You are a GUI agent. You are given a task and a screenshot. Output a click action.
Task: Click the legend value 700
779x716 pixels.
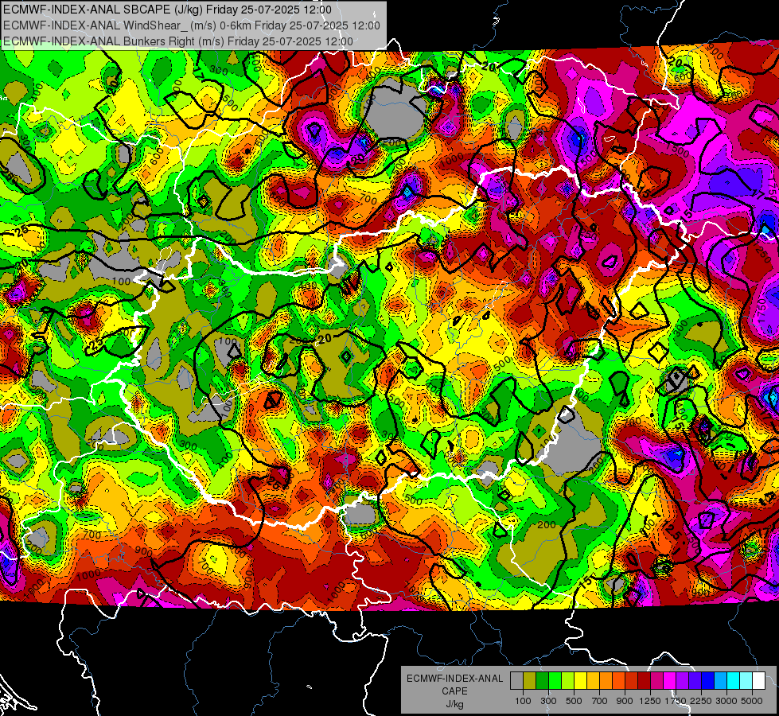pyautogui.click(x=600, y=701)
